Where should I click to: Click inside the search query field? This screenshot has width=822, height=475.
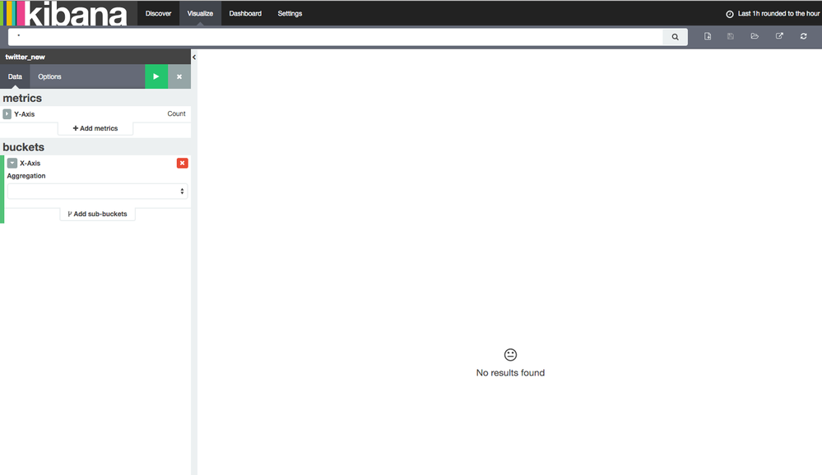pyautogui.click(x=329, y=36)
